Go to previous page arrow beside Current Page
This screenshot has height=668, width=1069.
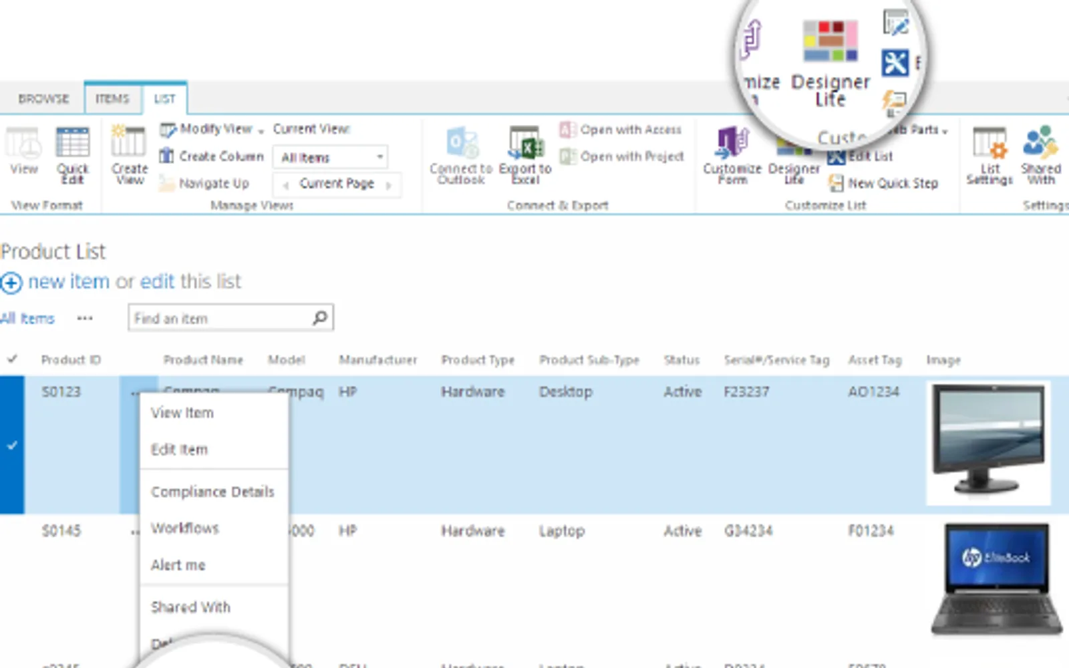(287, 185)
